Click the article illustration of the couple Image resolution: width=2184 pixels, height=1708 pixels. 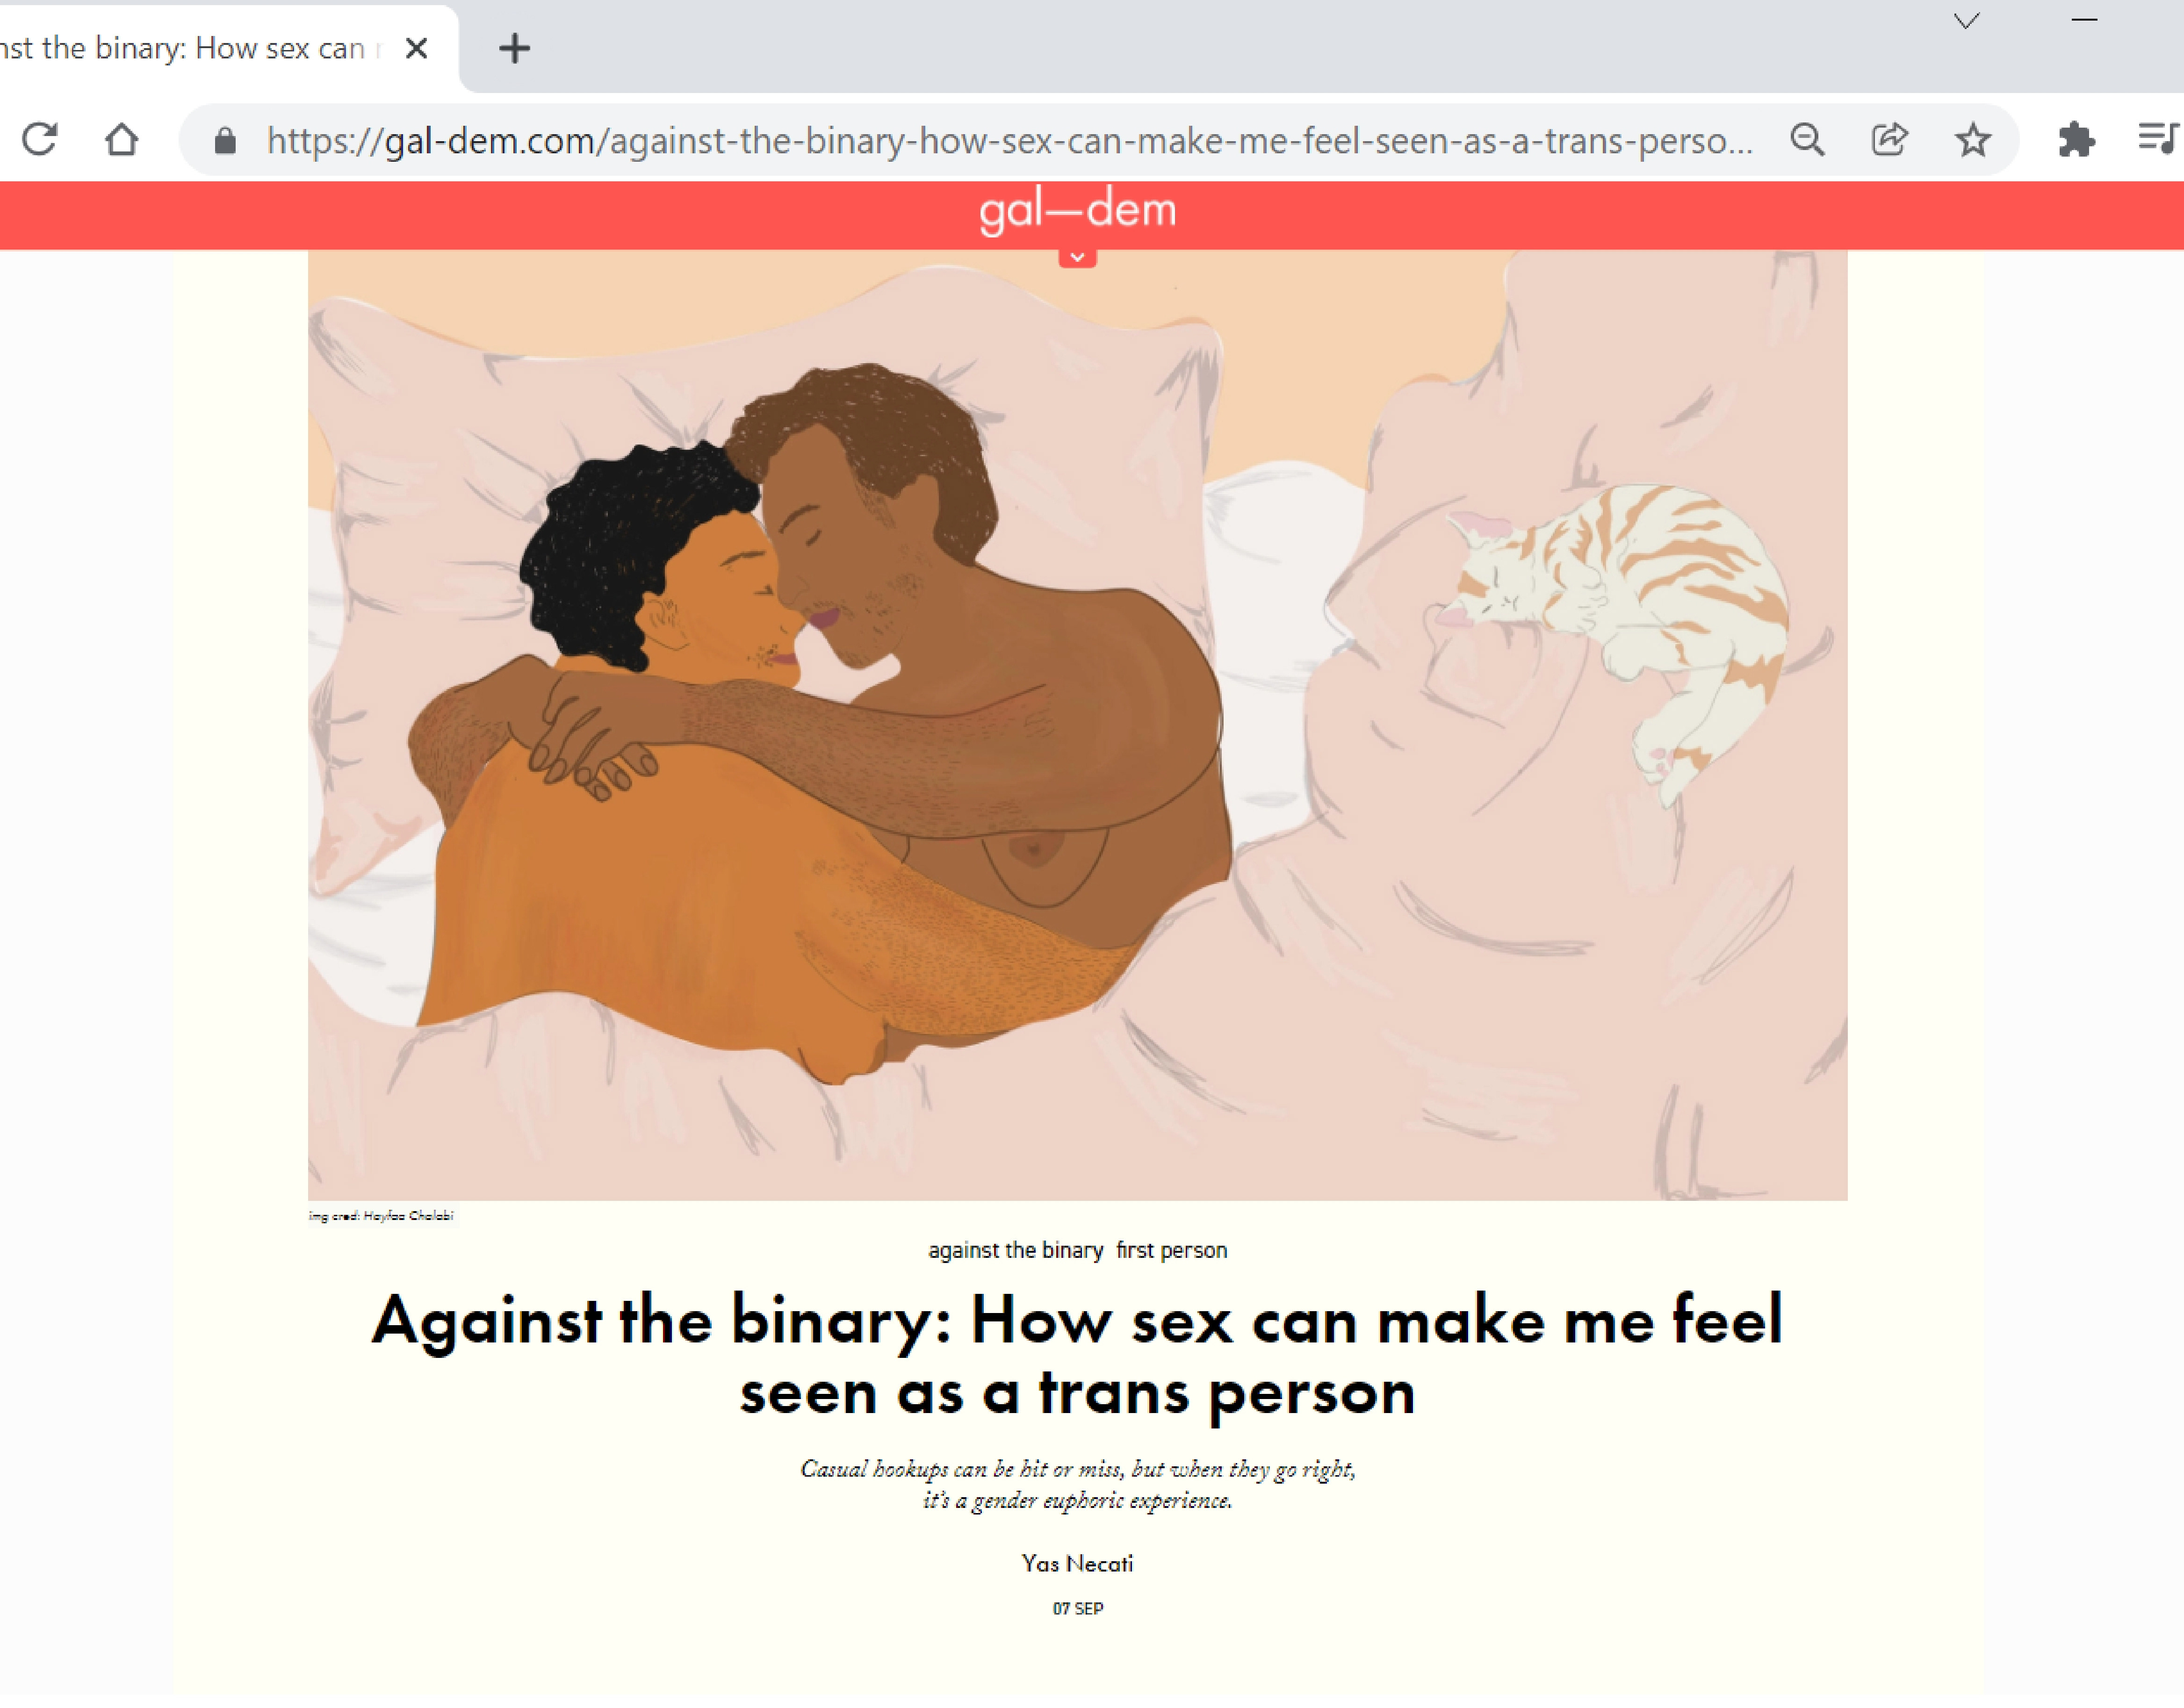click(1077, 725)
